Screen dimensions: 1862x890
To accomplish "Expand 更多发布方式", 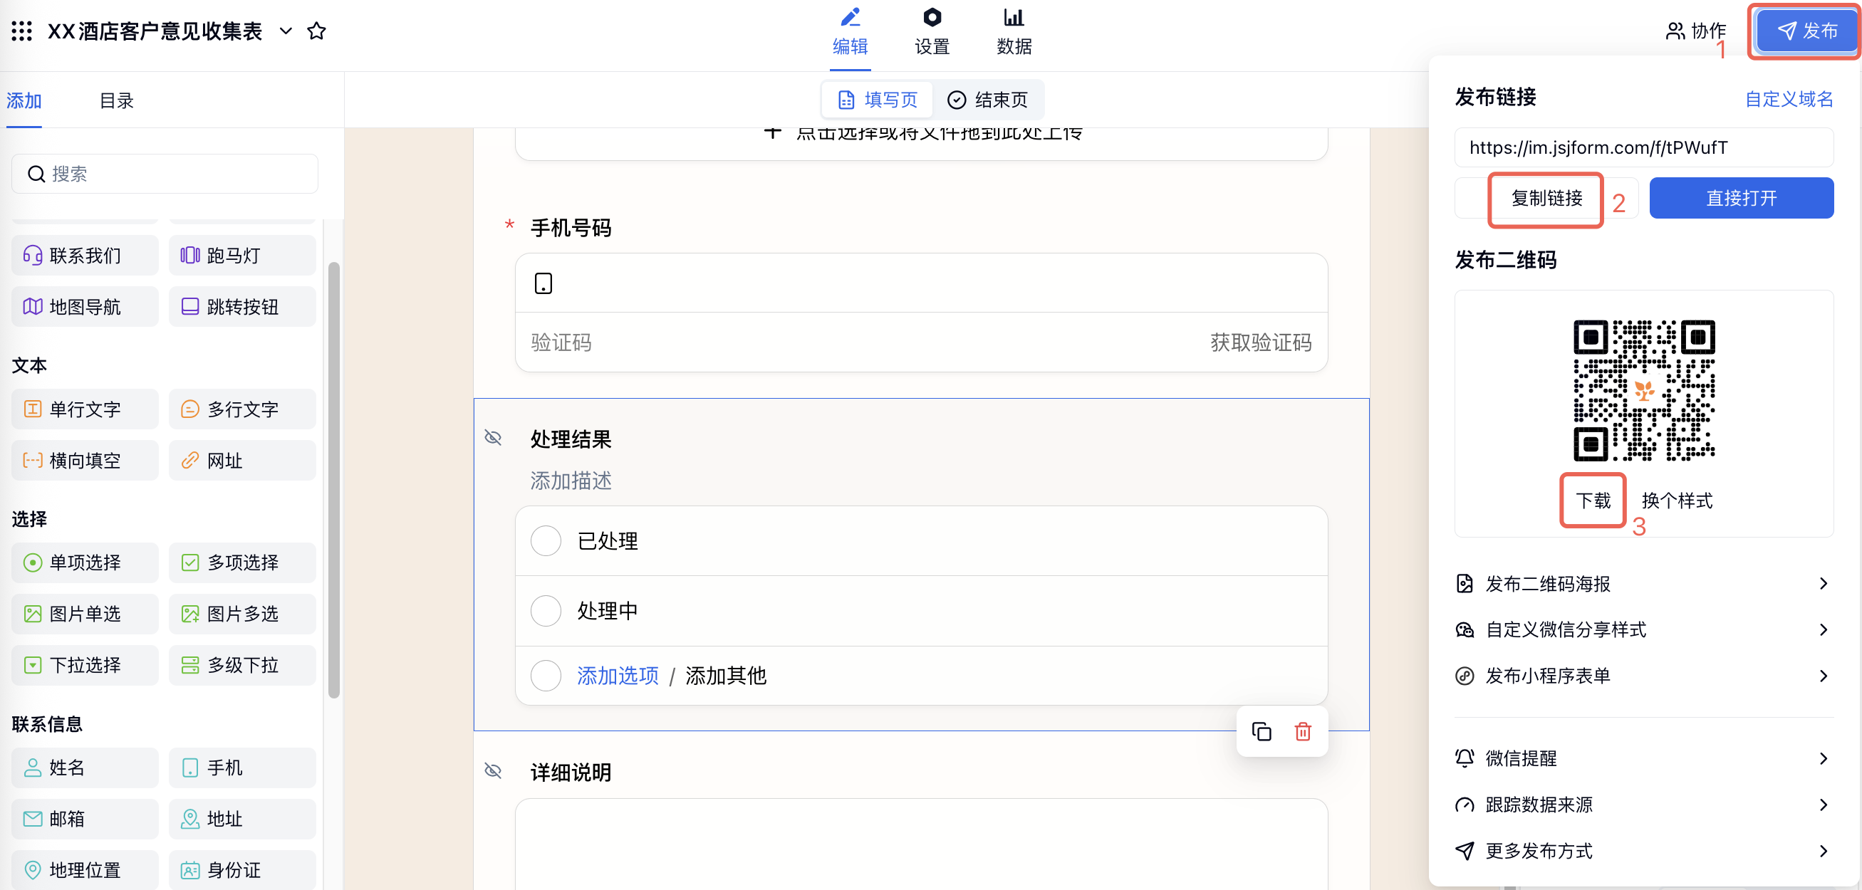I will coord(1644,851).
